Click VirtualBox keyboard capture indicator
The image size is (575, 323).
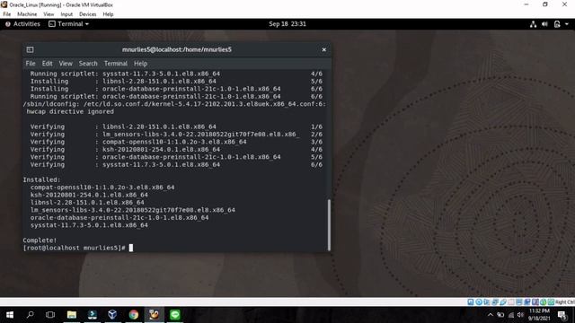pos(551,302)
